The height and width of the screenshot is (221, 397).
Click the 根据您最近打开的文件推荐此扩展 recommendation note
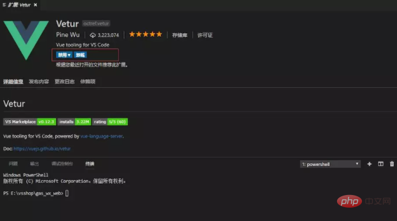[91, 65]
